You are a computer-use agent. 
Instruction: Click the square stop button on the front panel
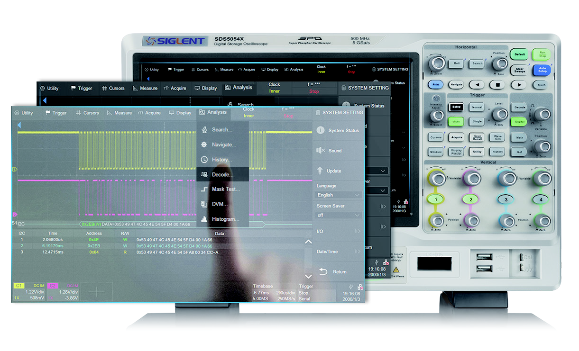point(497,85)
